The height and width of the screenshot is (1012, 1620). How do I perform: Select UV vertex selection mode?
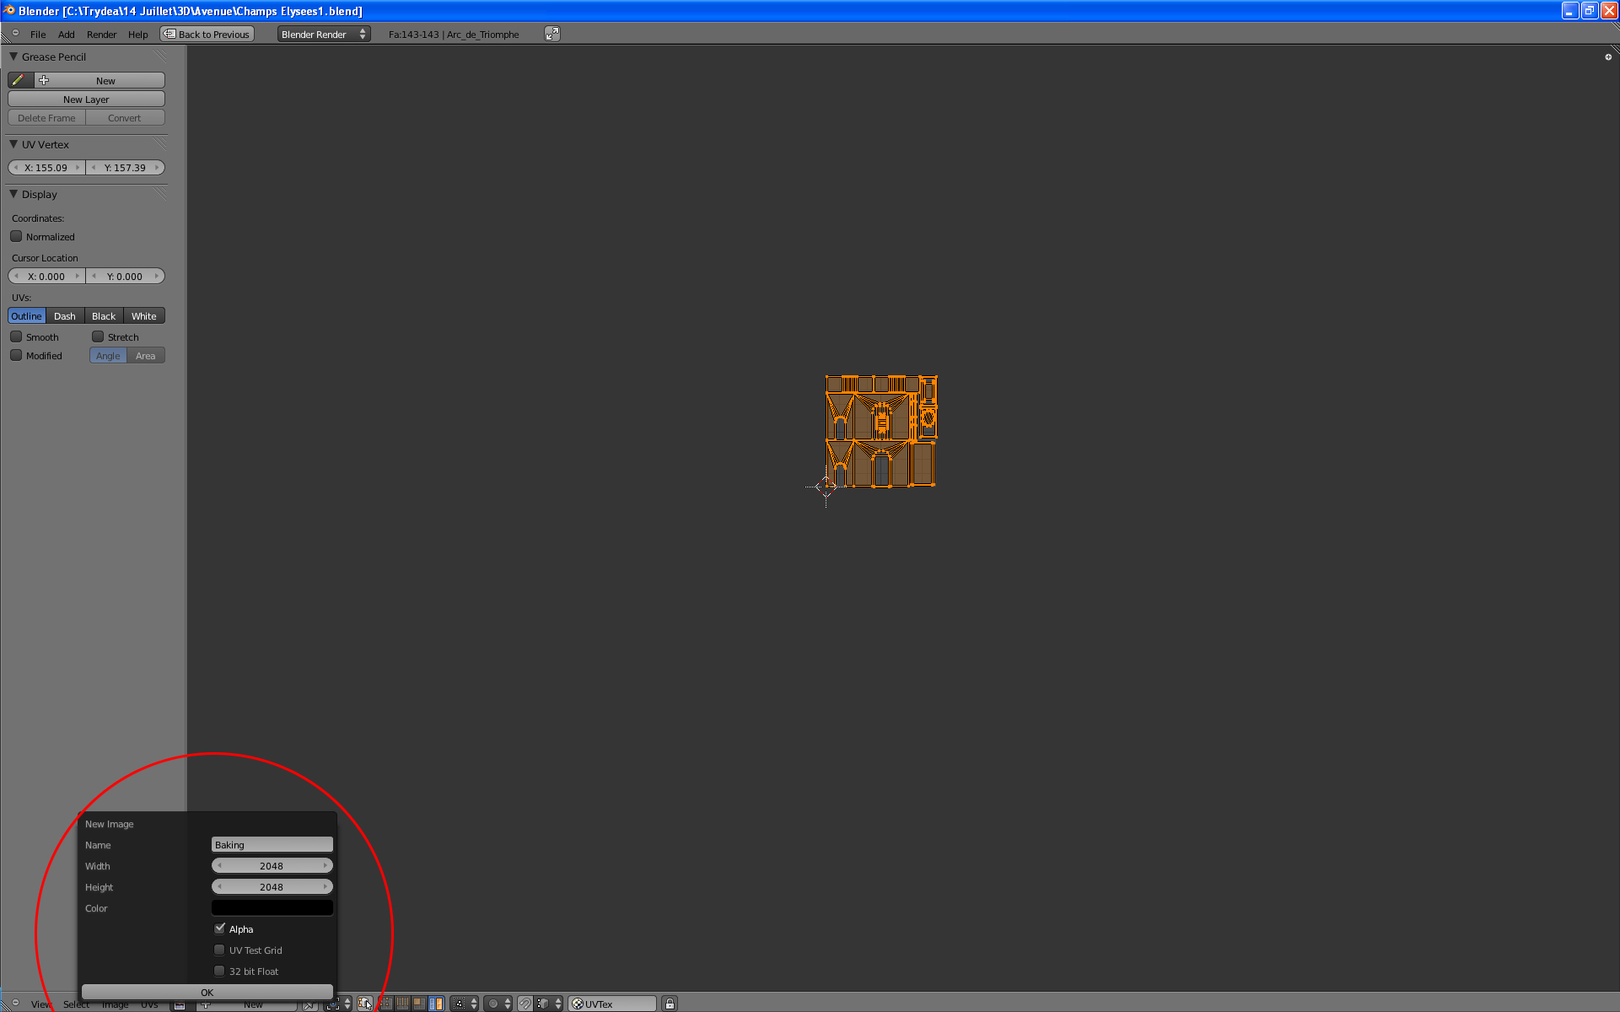coord(386,1004)
